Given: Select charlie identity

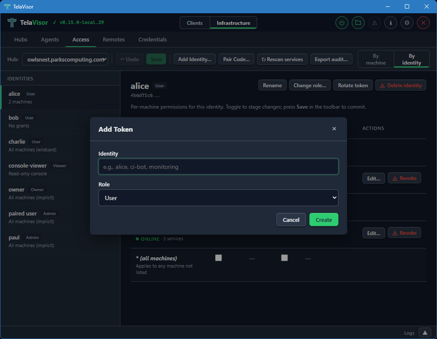Looking at the screenshot, I should coord(60,145).
